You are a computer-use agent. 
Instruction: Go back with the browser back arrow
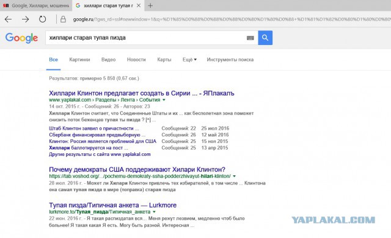pyautogui.click(x=8, y=19)
